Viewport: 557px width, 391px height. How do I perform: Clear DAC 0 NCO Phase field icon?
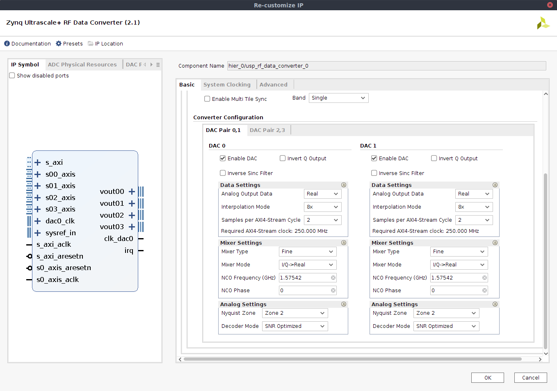[333, 291]
